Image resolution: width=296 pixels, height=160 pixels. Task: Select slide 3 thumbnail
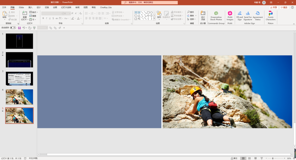[x=19, y=78]
